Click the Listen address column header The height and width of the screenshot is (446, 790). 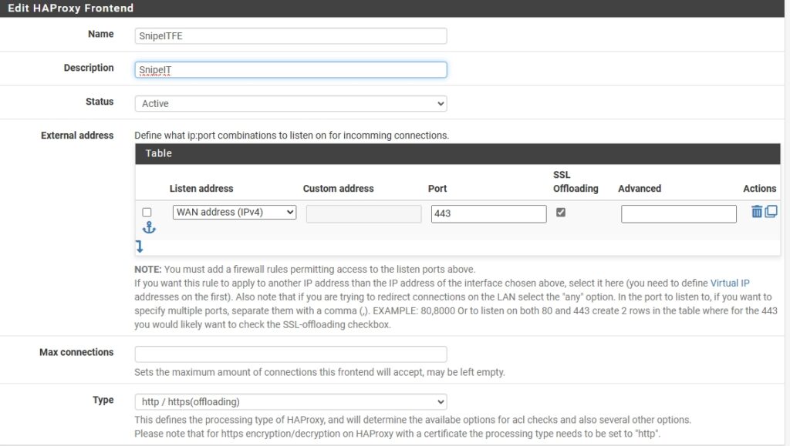(201, 189)
